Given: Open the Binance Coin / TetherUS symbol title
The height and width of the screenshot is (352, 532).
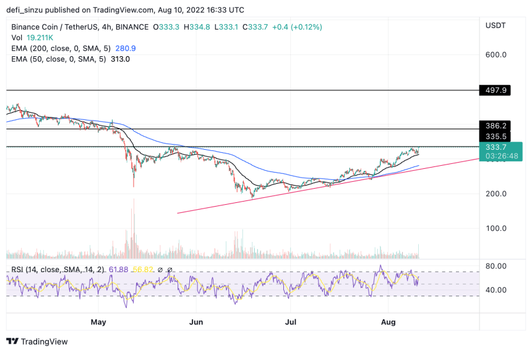Looking at the screenshot, I should (x=80, y=27).
